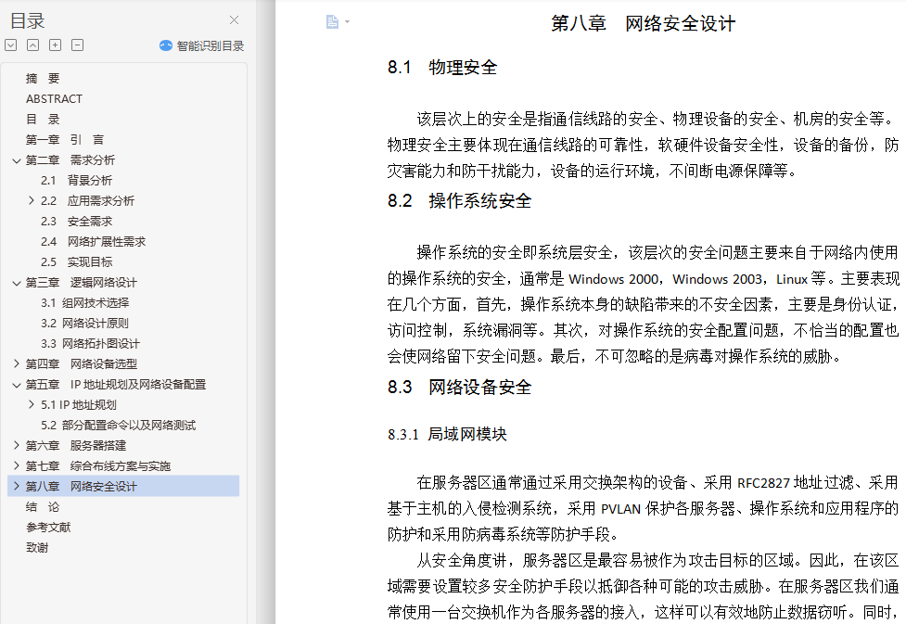Click heading 8.3 网络设备安全
The image size is (906, 624).
459,388
